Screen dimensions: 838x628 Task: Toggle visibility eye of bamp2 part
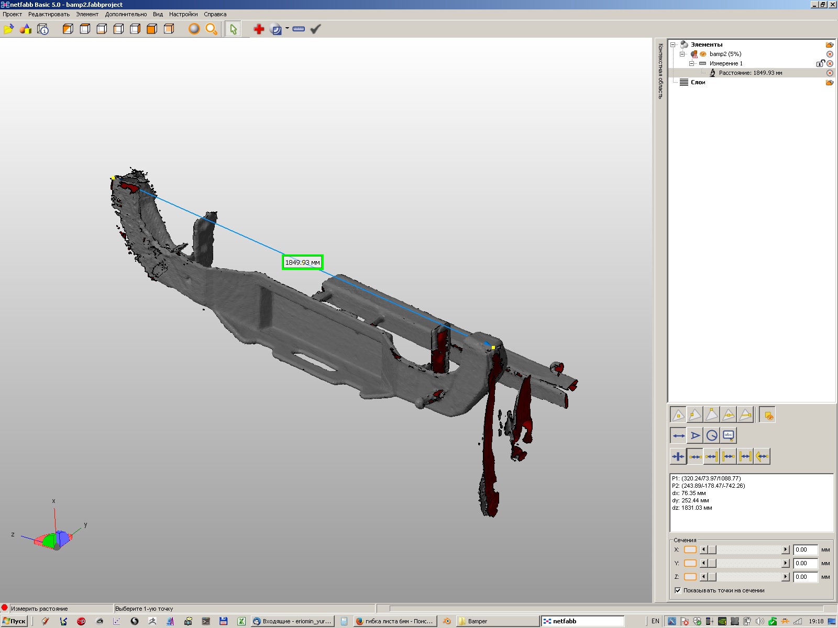coord(703,54)
